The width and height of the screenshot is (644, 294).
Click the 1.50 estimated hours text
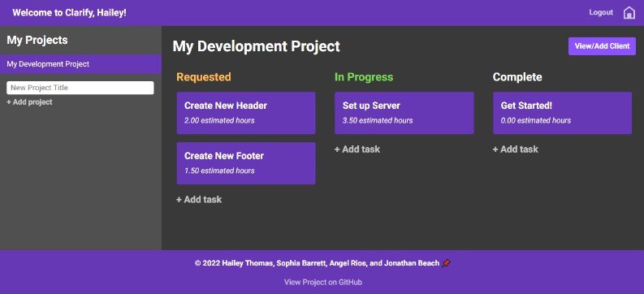click(219, 171)
